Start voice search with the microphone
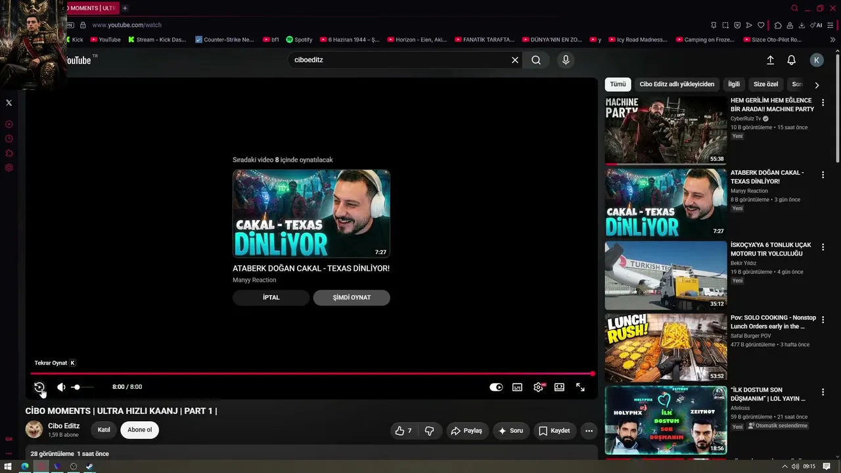The image size is (841, 473). 566,60
